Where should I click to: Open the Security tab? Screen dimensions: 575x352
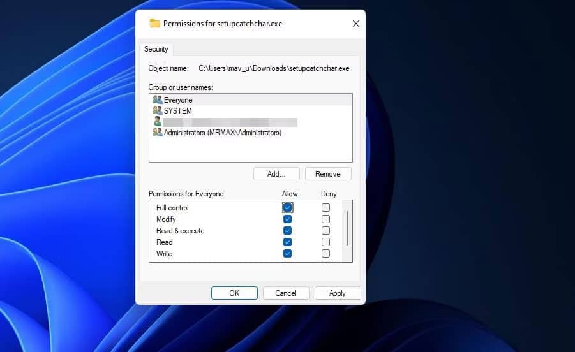tap(156, 49)
